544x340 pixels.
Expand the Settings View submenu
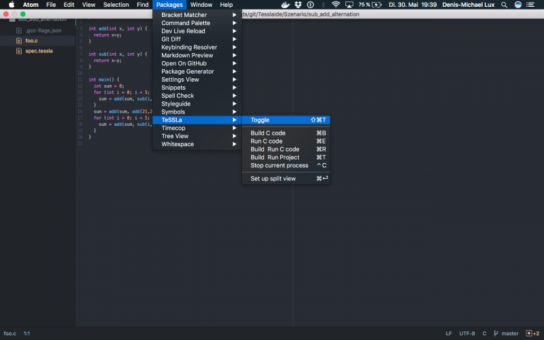click(197, 80)
